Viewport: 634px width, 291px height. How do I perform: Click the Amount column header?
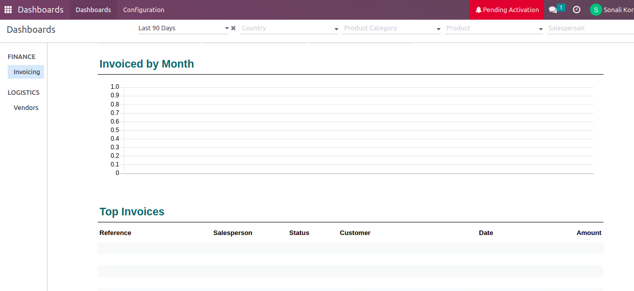tap(588, 233)
